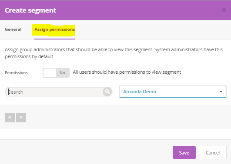
Task: Click the group administrators description paragraph
Action: 114,53
